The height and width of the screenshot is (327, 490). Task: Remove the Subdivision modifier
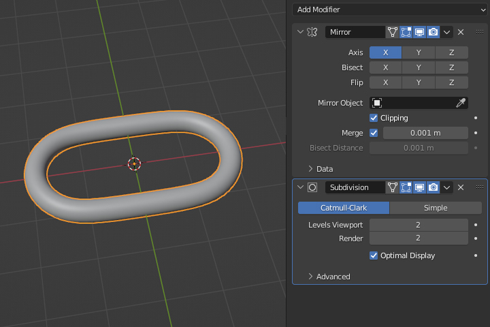461,187
